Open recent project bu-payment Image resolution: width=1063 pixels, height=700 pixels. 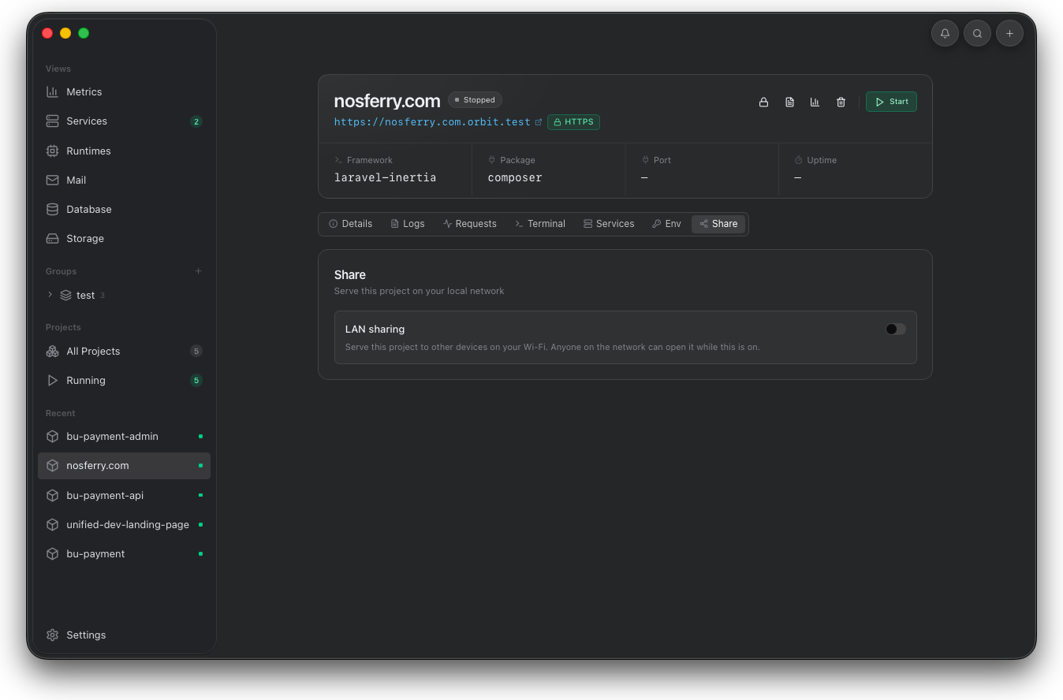coord(124,553)
